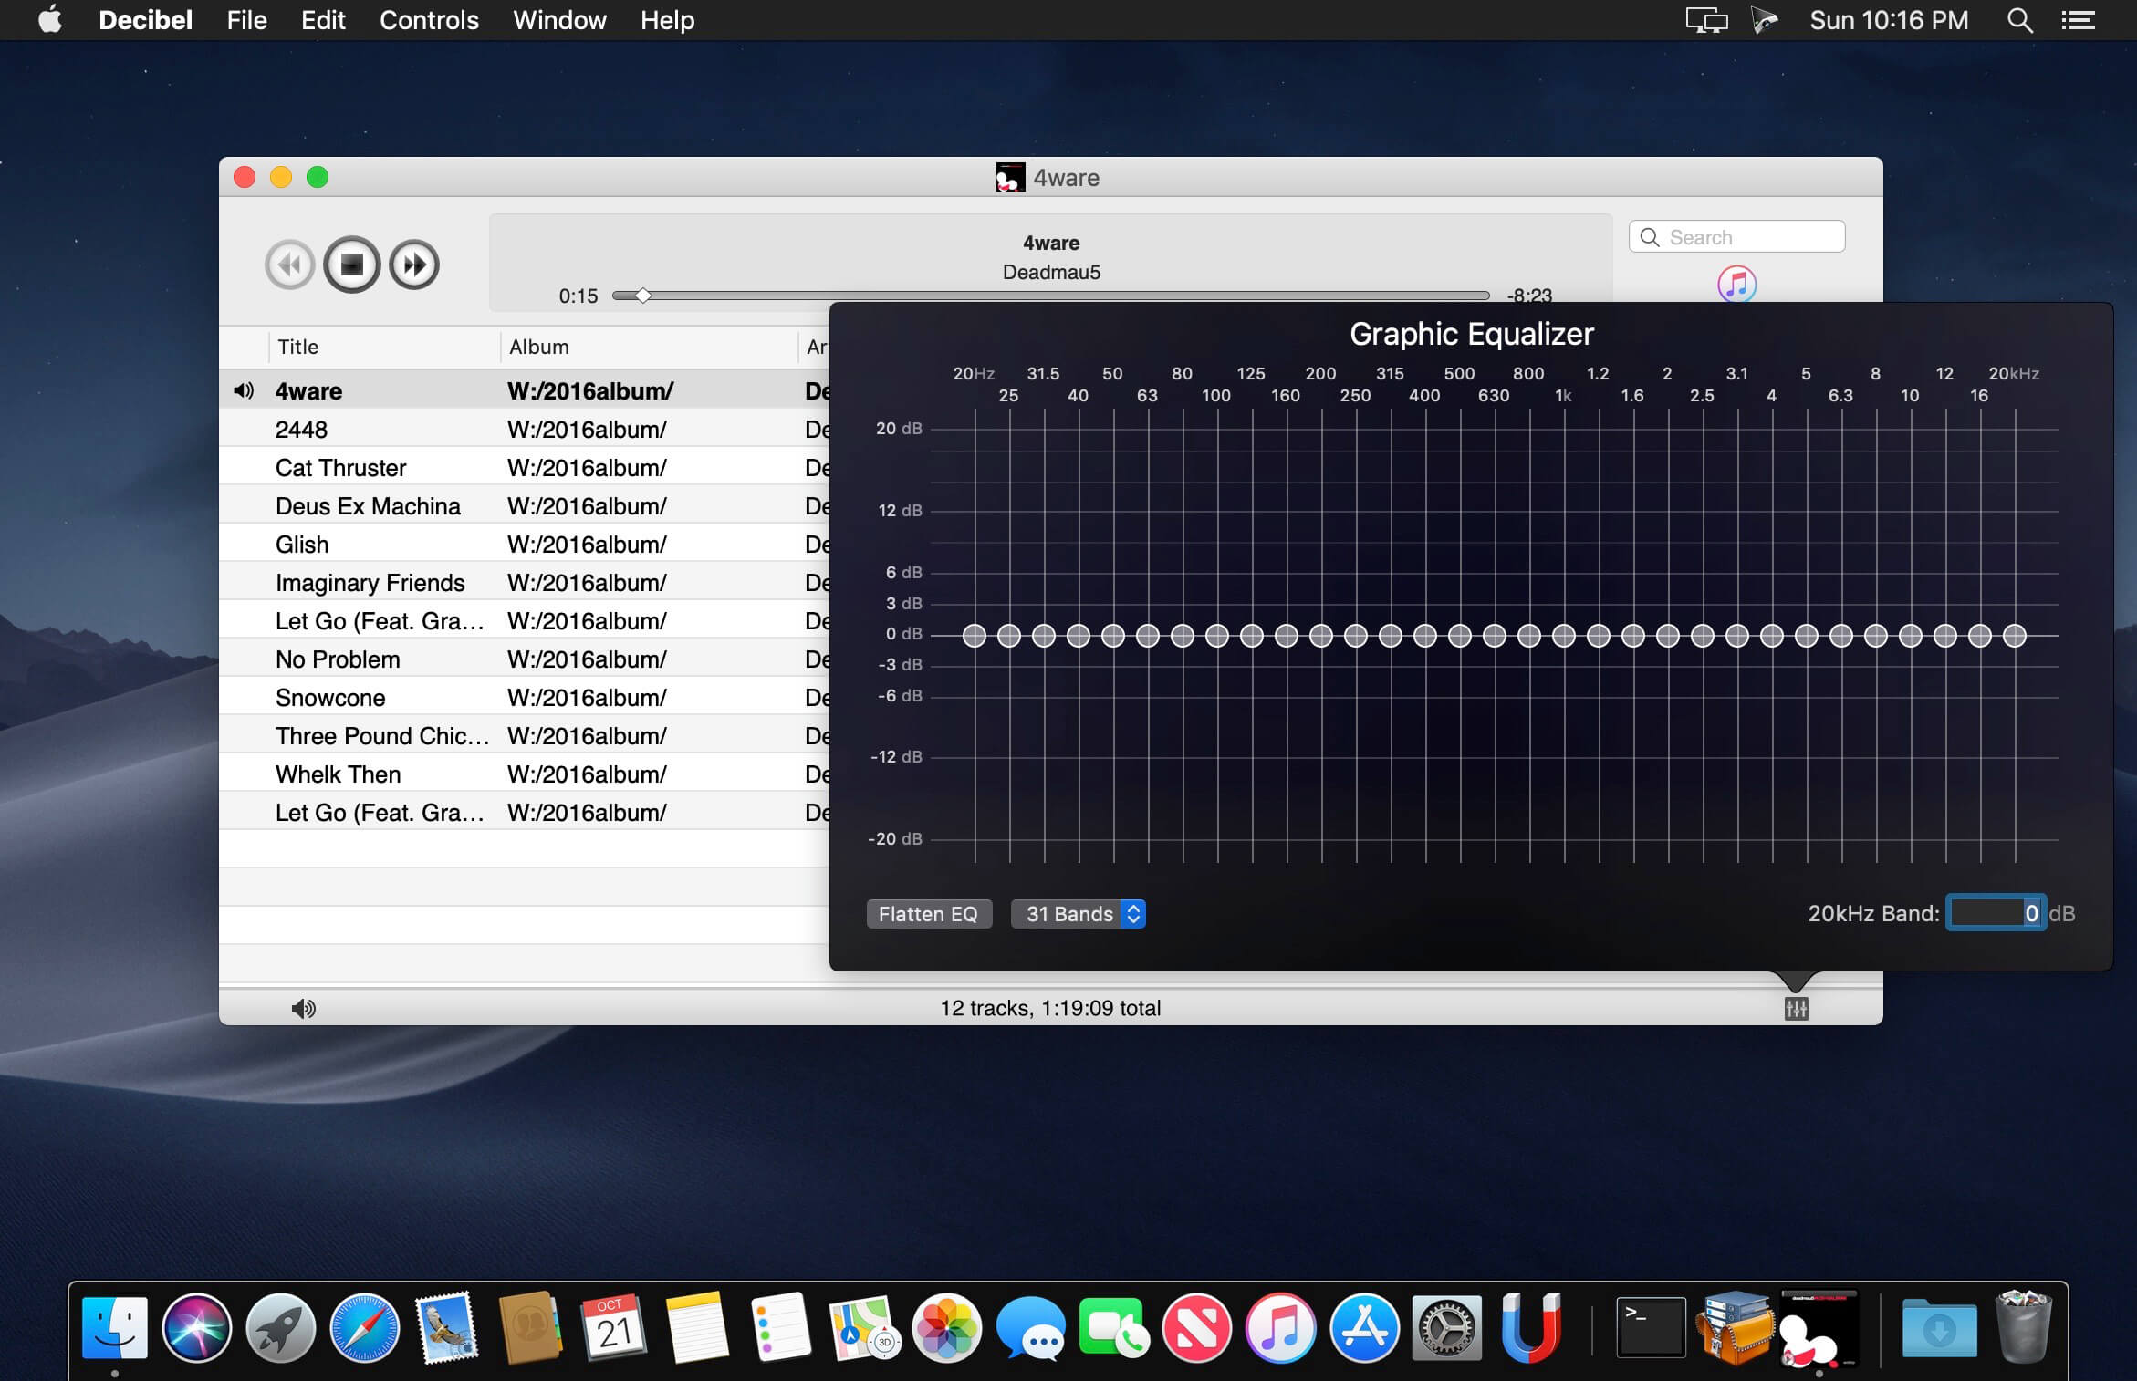2137x1381 pixels.
Task: Open the 31 Bands dropdown
Action: pos(1079,914)
